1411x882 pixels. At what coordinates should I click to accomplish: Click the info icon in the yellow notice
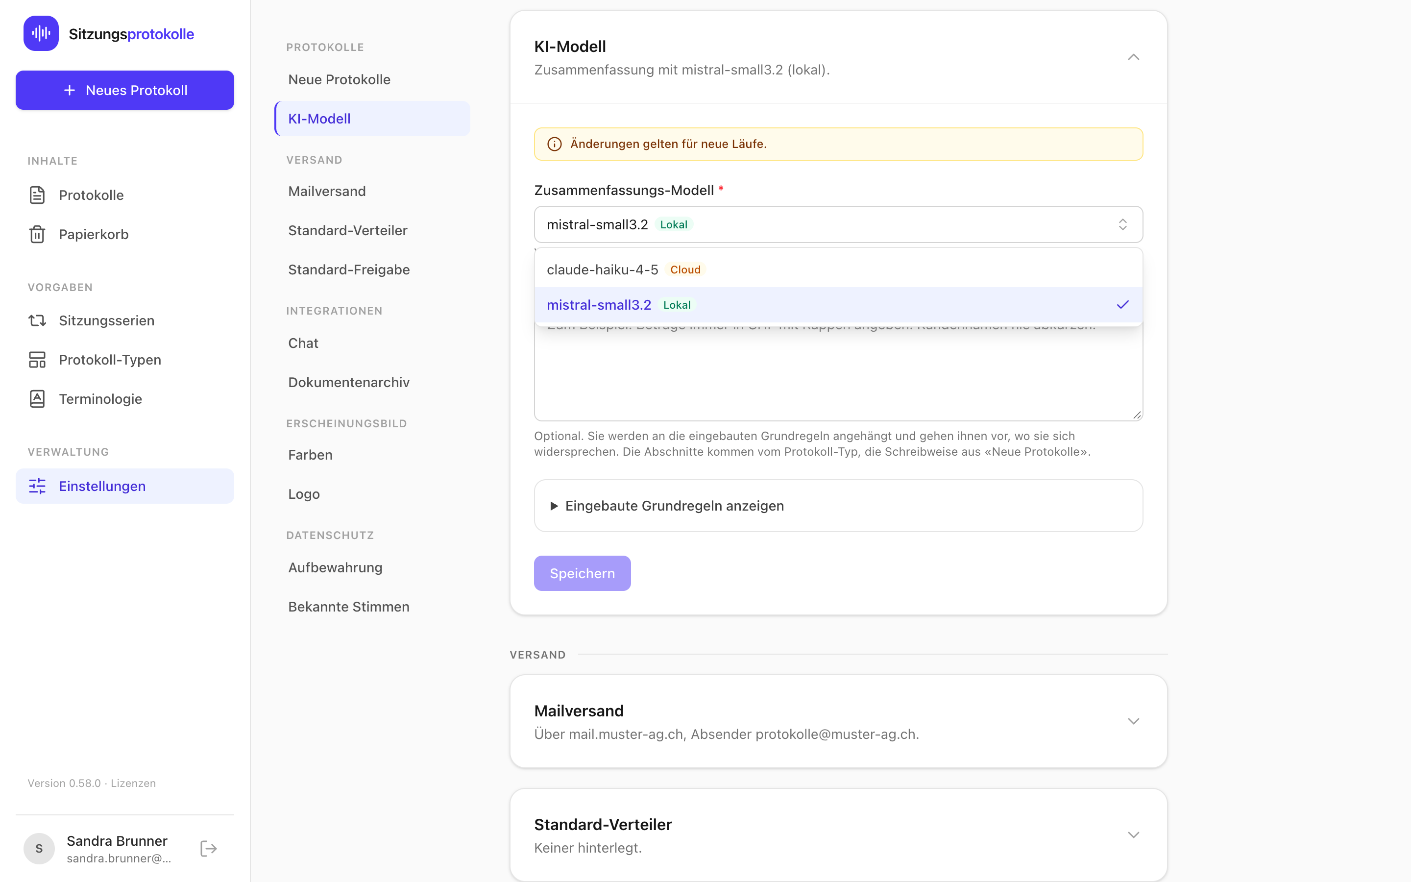555,144
